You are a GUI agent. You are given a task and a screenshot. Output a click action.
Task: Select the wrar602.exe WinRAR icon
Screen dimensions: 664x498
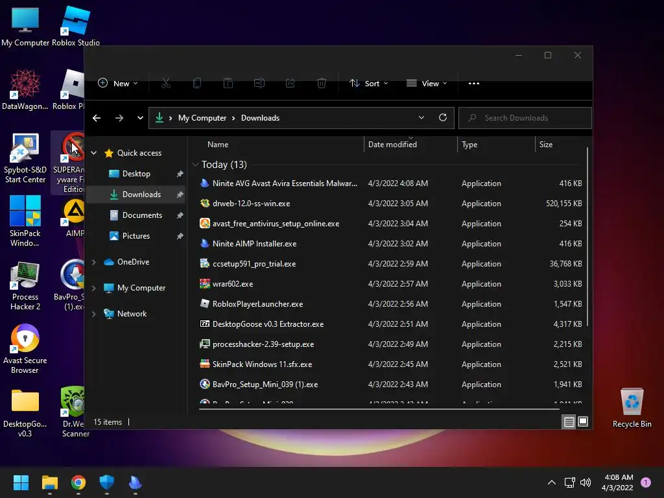tap(205, 284)
